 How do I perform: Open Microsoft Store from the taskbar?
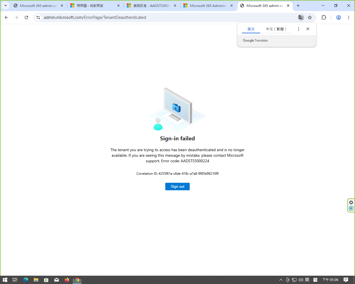(x=46, y=280)
